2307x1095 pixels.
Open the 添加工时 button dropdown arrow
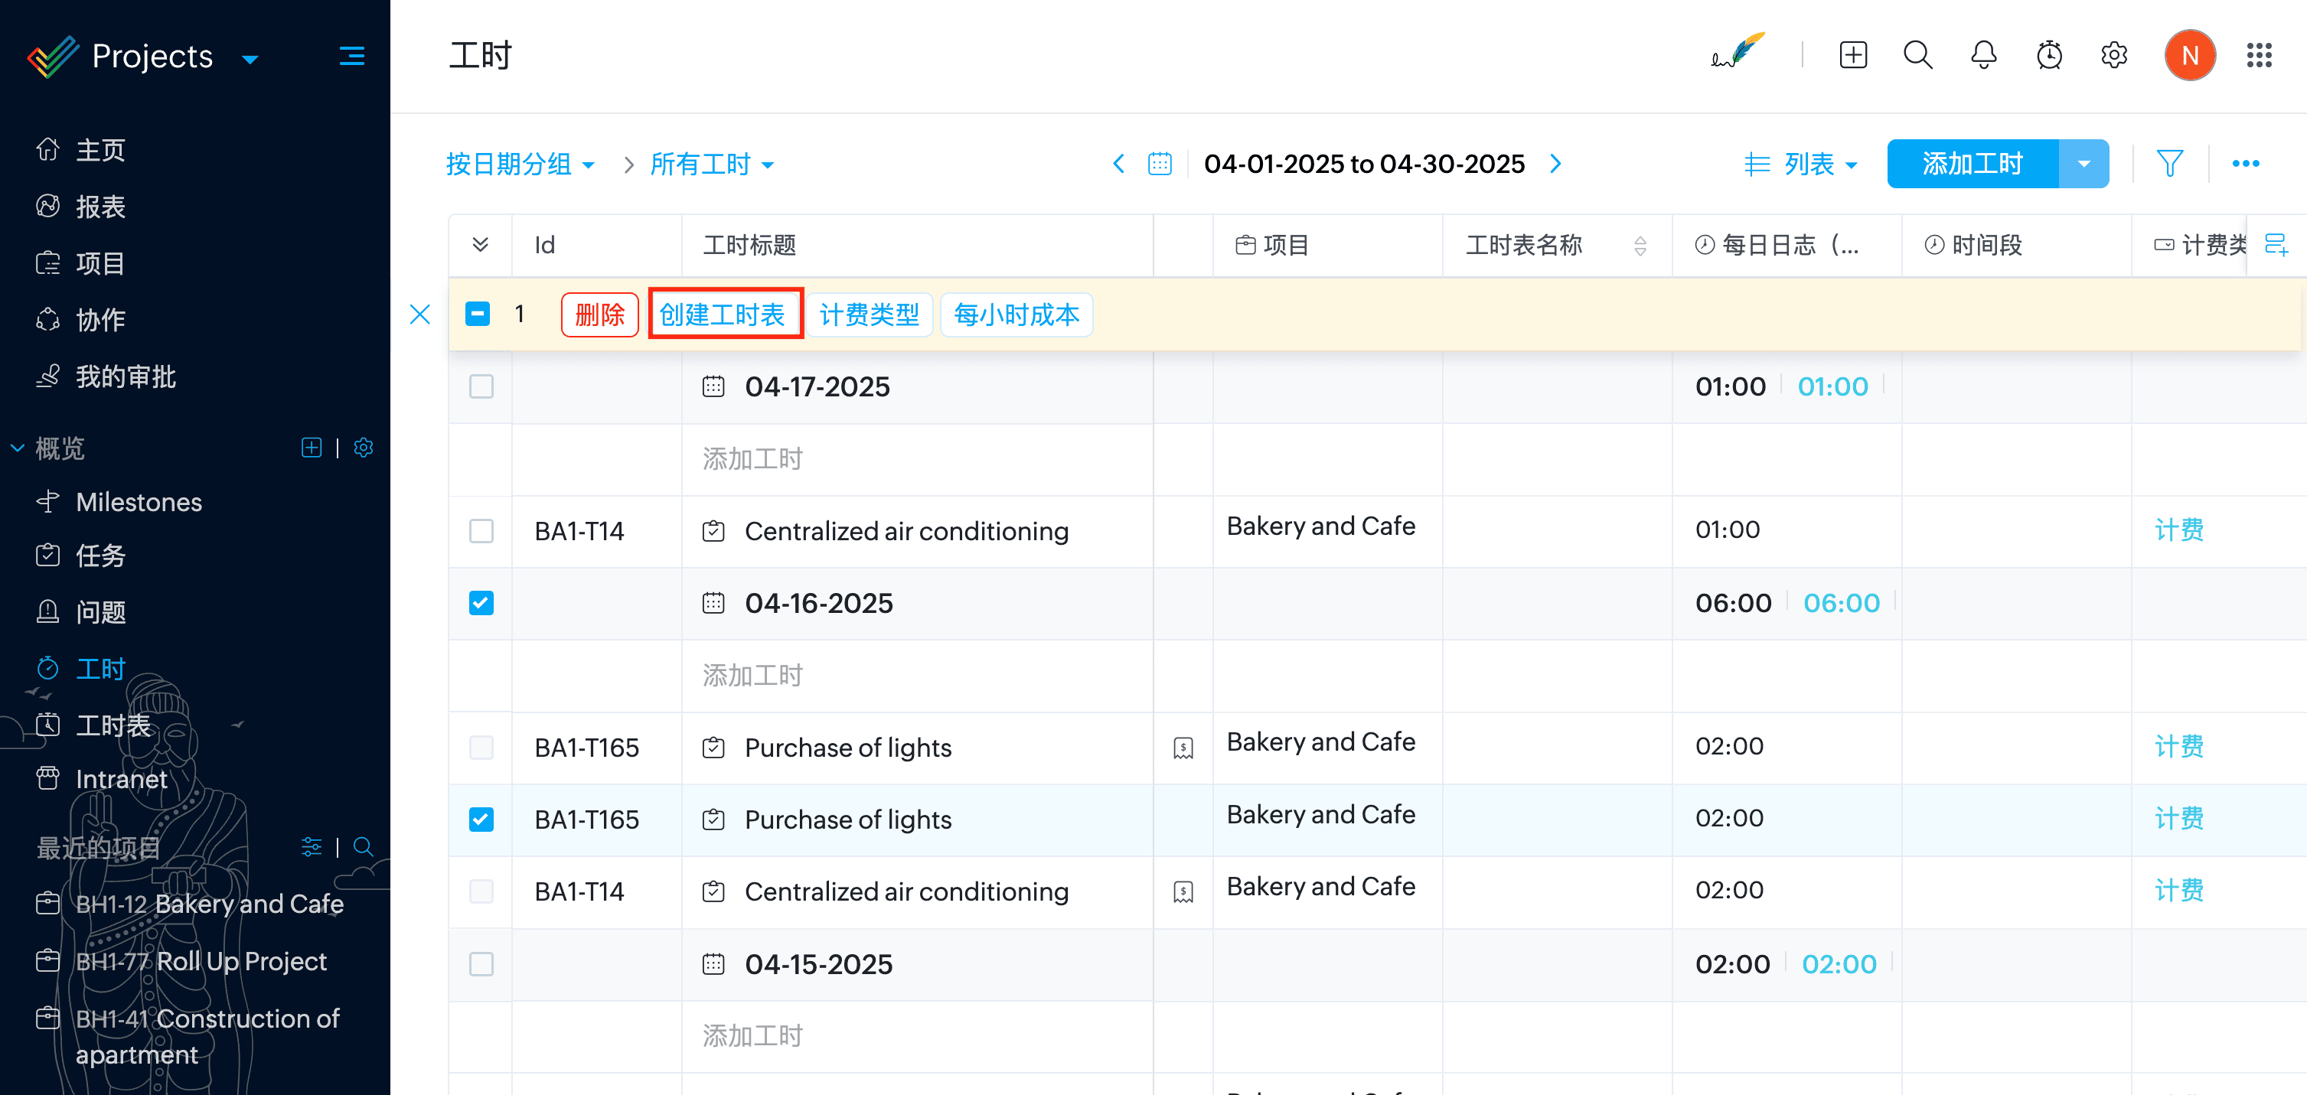(2083, 164)
